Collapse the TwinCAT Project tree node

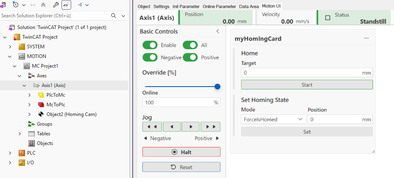pos(5,37)
